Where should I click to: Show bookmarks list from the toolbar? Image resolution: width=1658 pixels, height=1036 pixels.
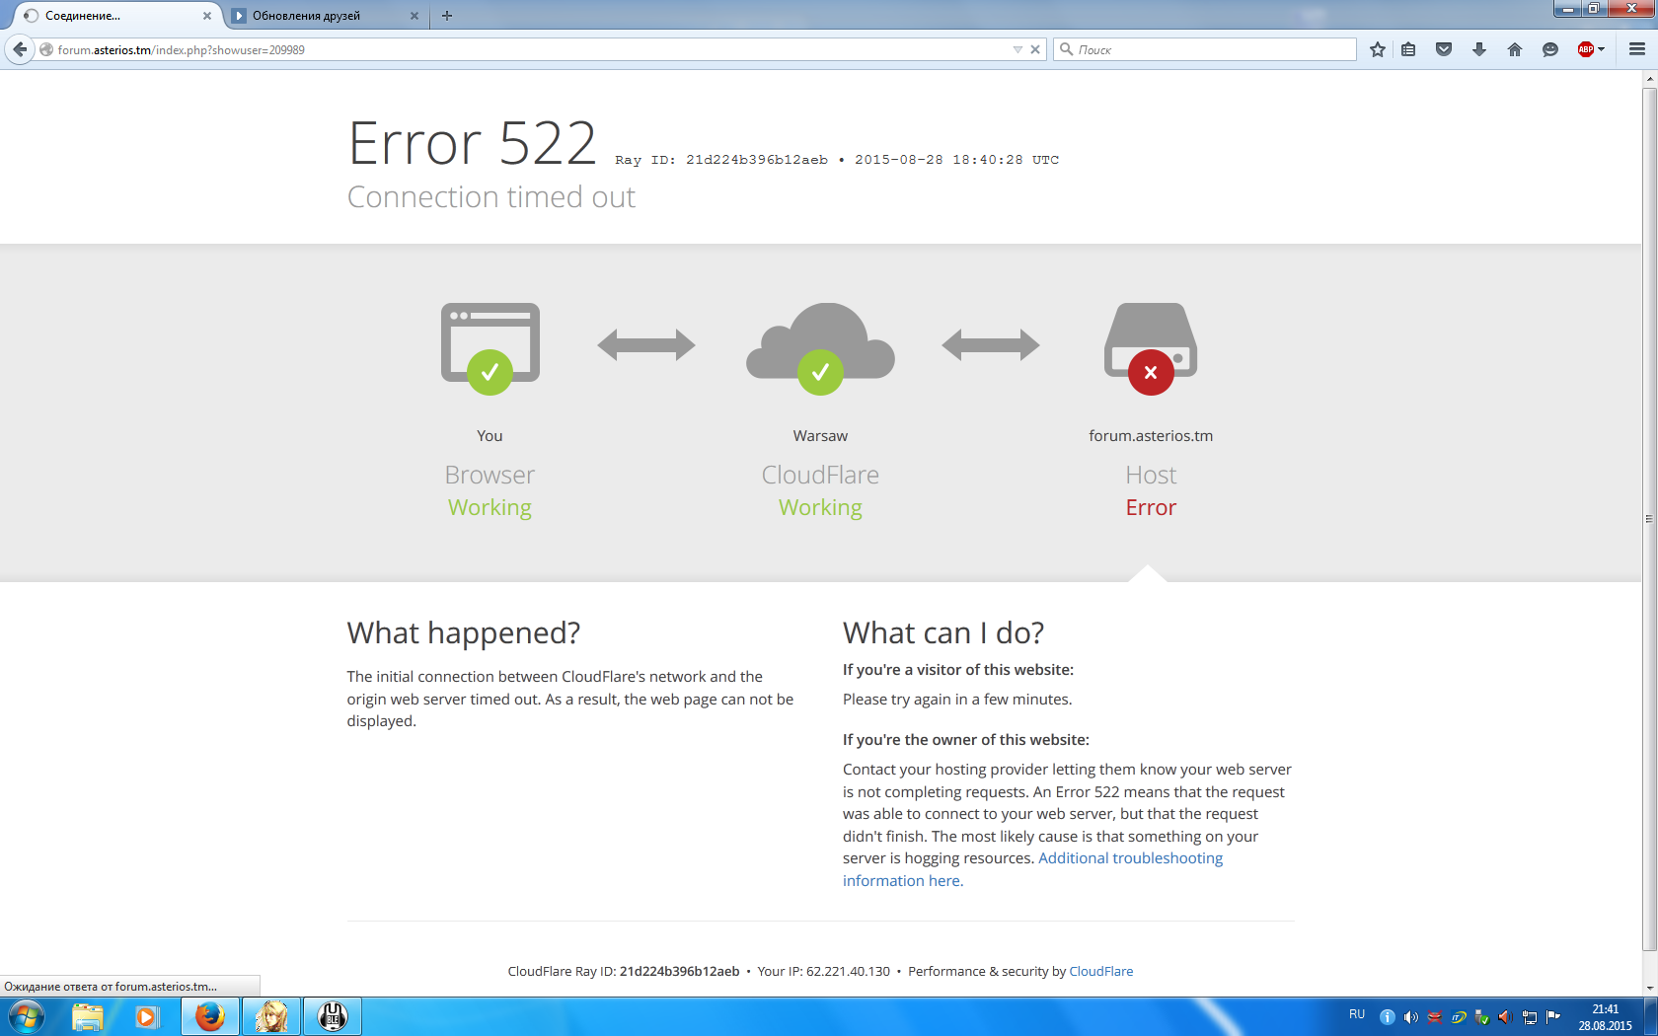click(1408, 49)
